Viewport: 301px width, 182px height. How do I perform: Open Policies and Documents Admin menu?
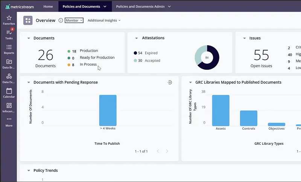click(x=143, y=6)
